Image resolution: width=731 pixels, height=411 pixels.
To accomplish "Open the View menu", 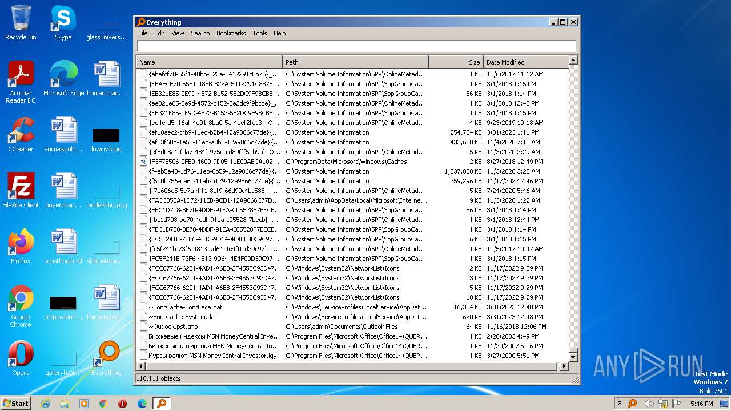I will [178, 33].
